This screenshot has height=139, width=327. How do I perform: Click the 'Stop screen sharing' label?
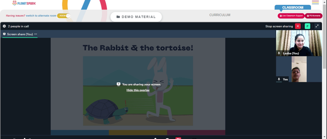tap(279, 26)
